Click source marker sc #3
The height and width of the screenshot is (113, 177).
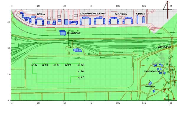pyautogui.click(x=56, y=65)
